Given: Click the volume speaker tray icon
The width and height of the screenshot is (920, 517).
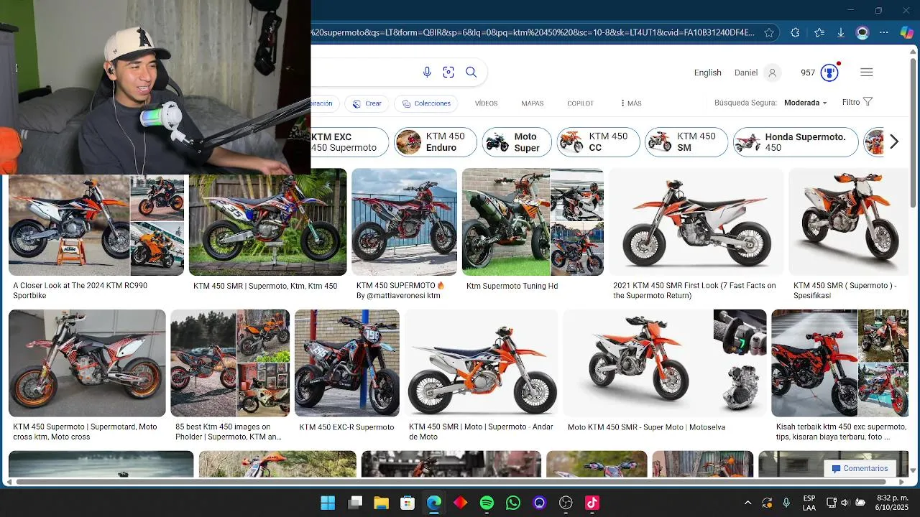Looking at the screenshot, I should click(845, 503).
